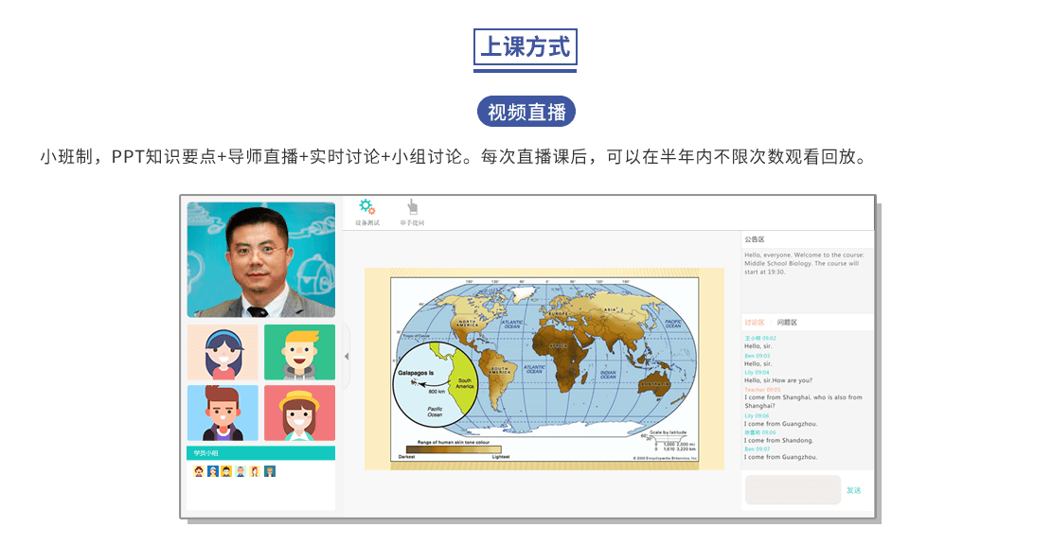Click the sender line "Teacher 09:05"

762,390
